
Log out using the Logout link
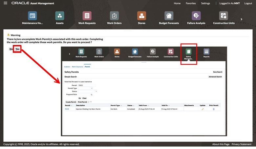click(x=248, y=3)
